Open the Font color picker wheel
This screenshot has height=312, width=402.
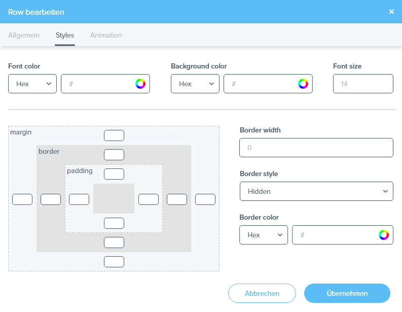[140, 84]
